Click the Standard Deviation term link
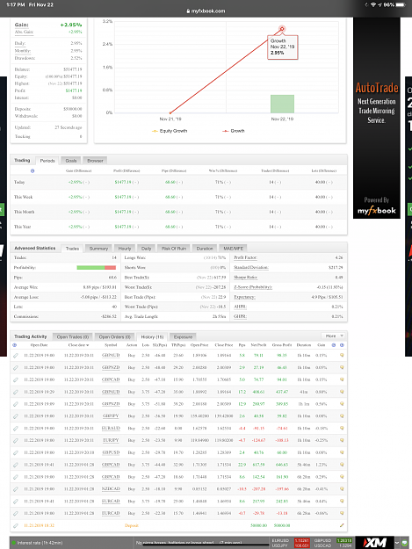The image size is (412, 549). pyautogui.click(x=251, y=268)
